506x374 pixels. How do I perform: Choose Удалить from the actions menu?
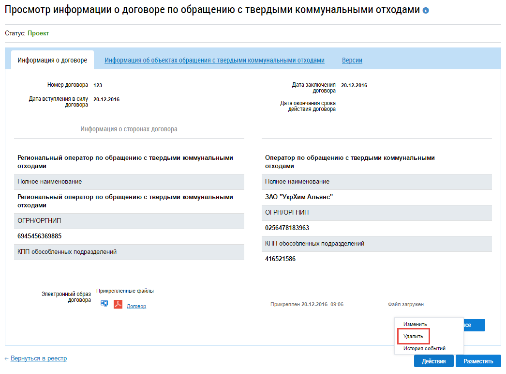point(413,336)
